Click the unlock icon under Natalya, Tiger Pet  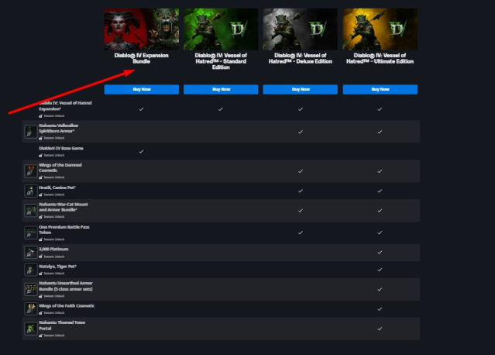coord(41,274)
